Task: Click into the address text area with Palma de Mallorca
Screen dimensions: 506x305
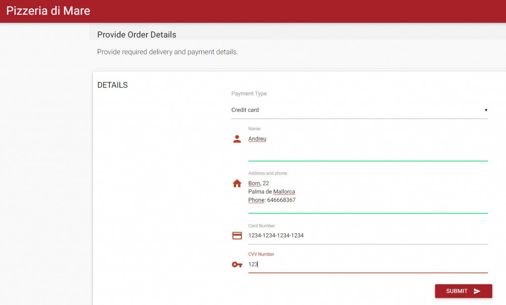Action: pos(368,192)
